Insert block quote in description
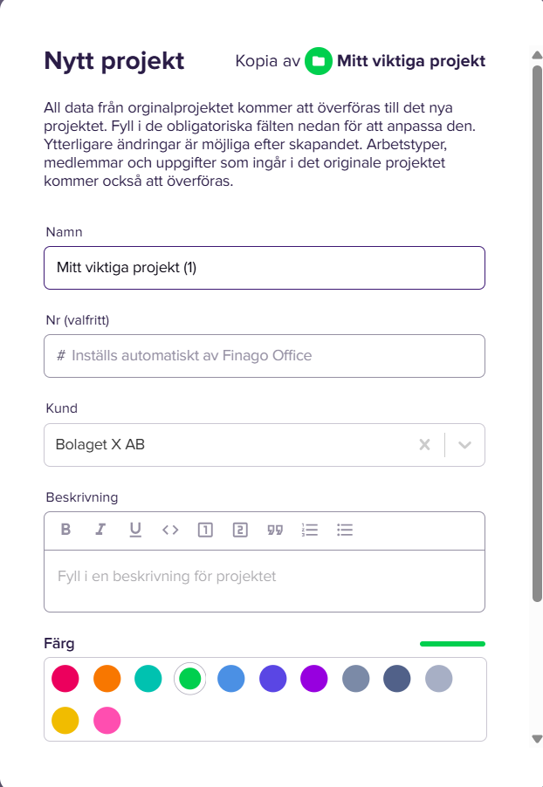Screen dimensions: 543x787 [275, 530]
